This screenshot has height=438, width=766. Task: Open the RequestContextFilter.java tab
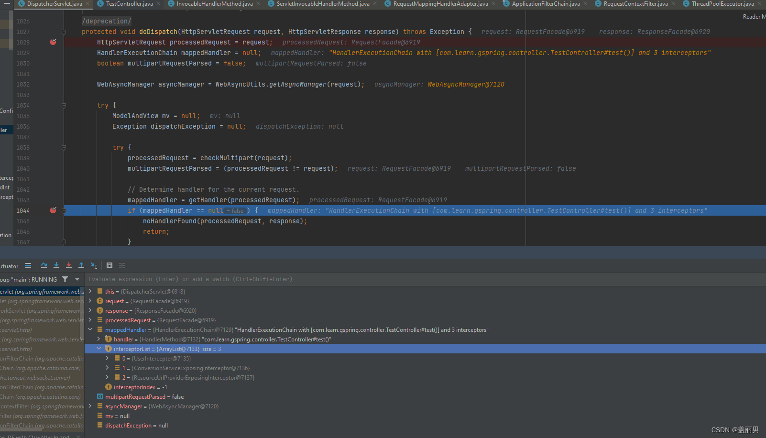point(635,4)
